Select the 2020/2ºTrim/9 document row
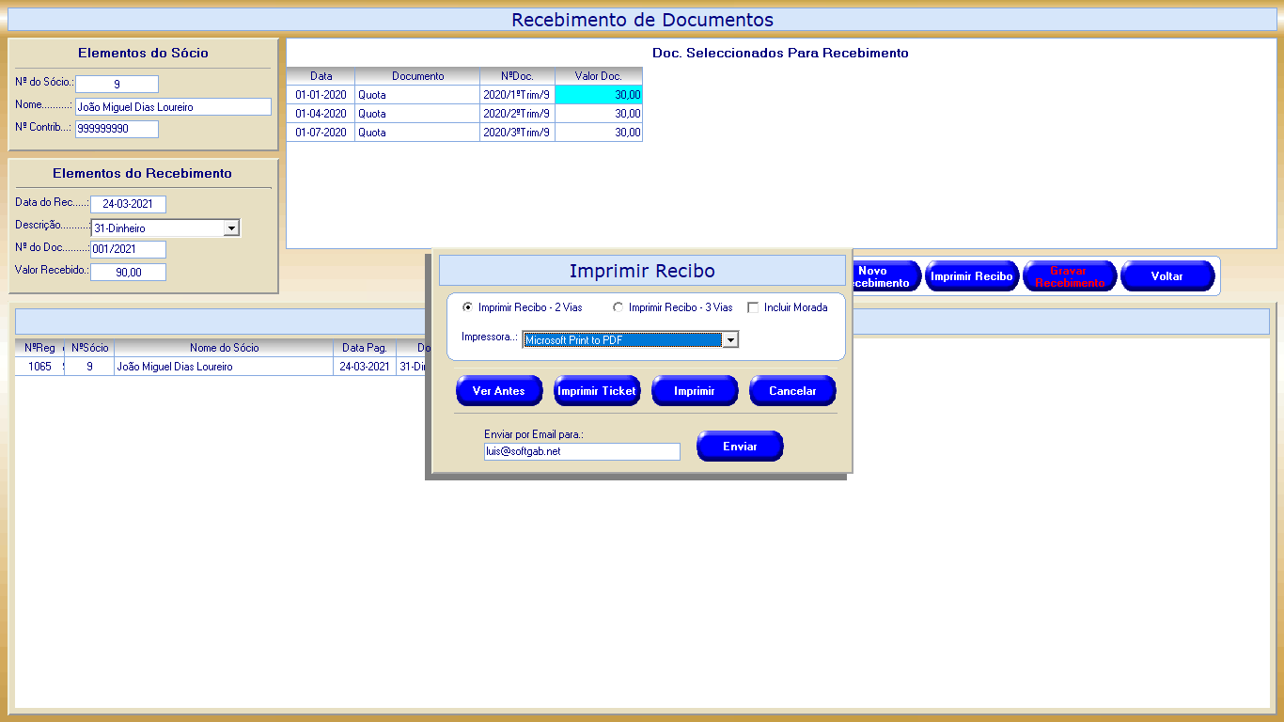Viewport: 1284px width, 722px height. pos(516,114)
